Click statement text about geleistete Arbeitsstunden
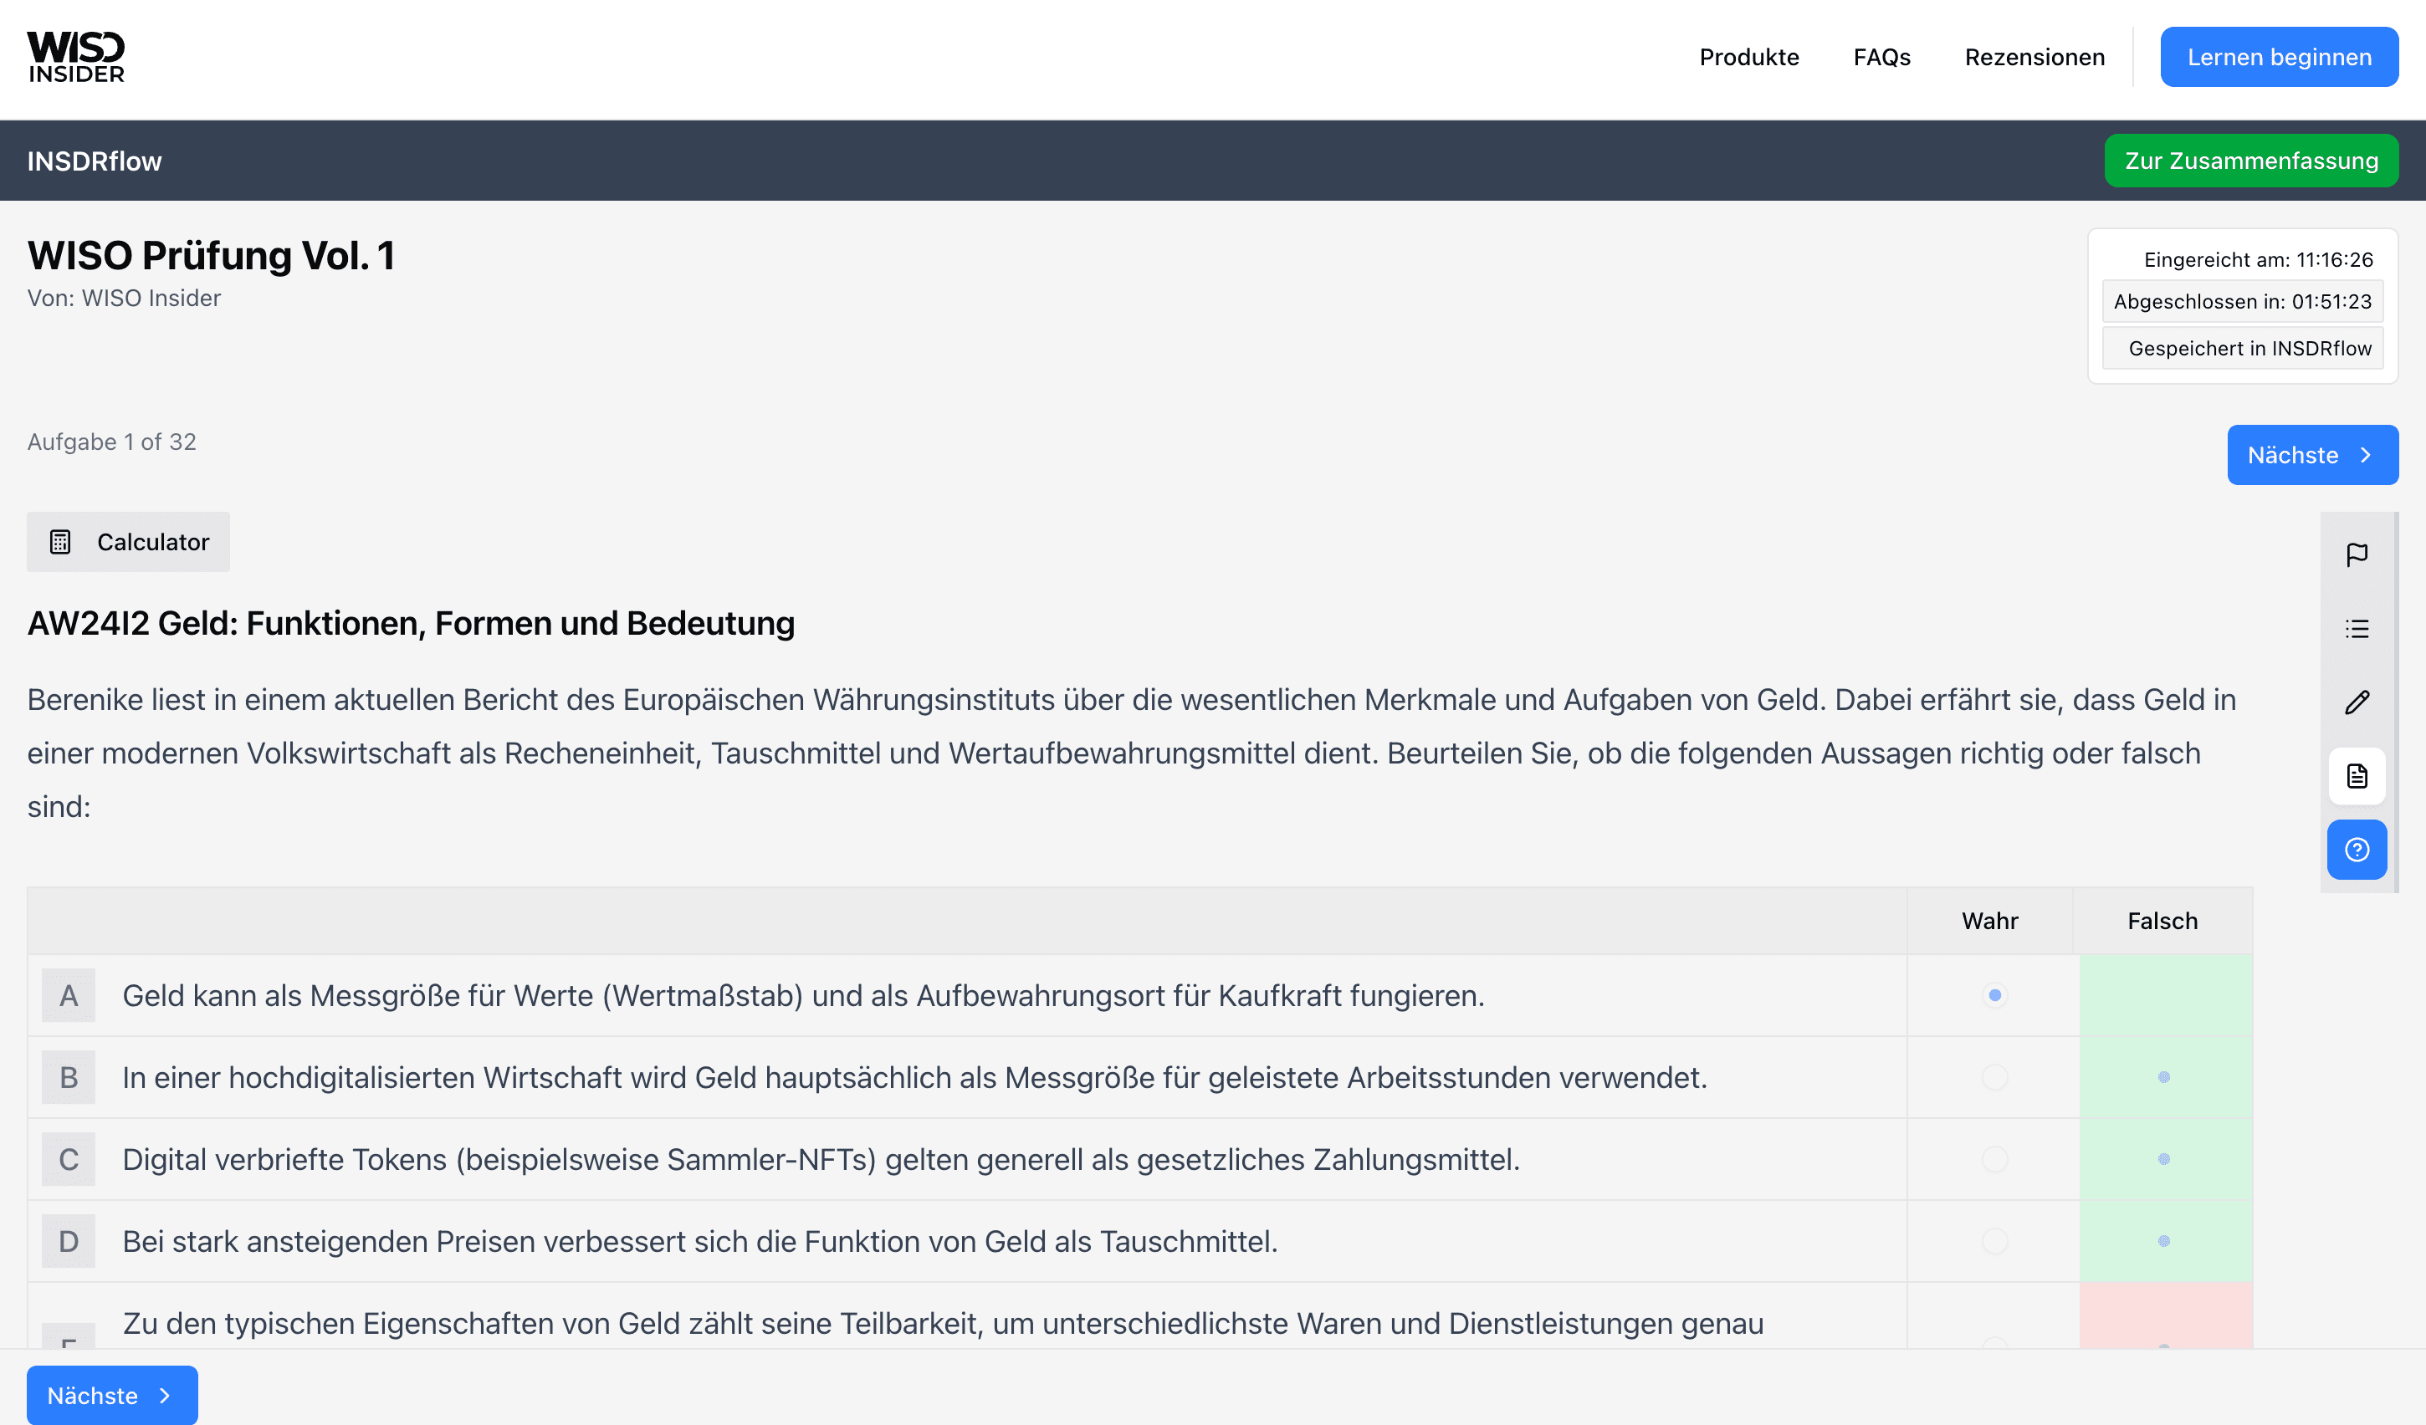 click(x=914, y=1076)
